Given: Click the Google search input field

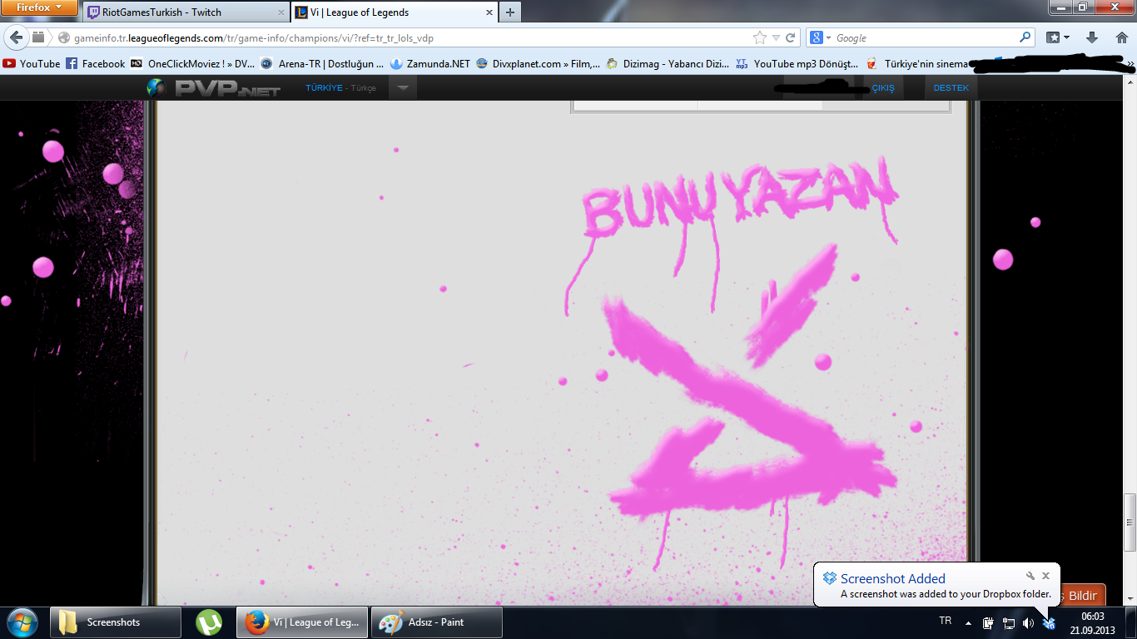Looking at the screenshot, I should click(926, 38).
